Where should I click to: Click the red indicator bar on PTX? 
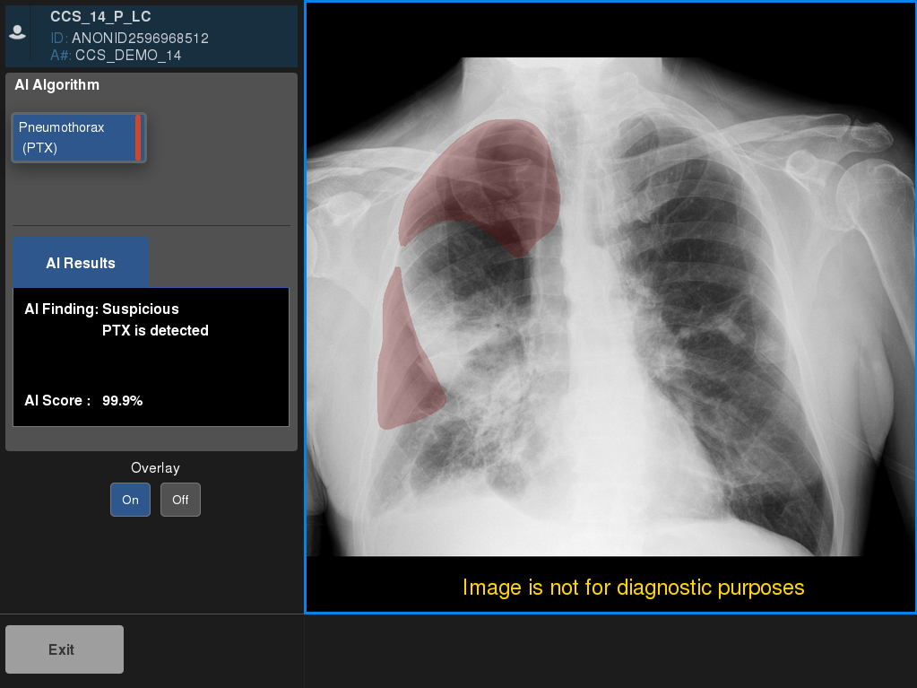(x=138, y=137)
